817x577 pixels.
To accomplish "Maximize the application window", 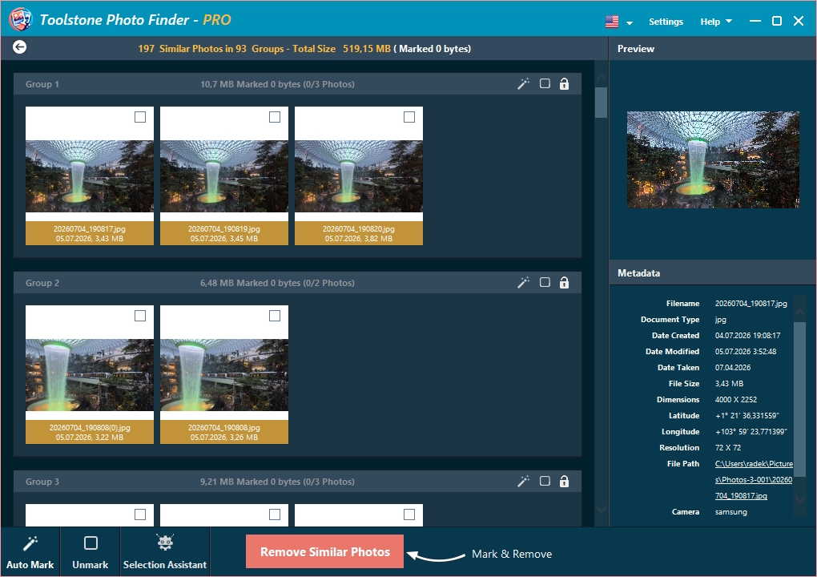I will coord(776,21).
